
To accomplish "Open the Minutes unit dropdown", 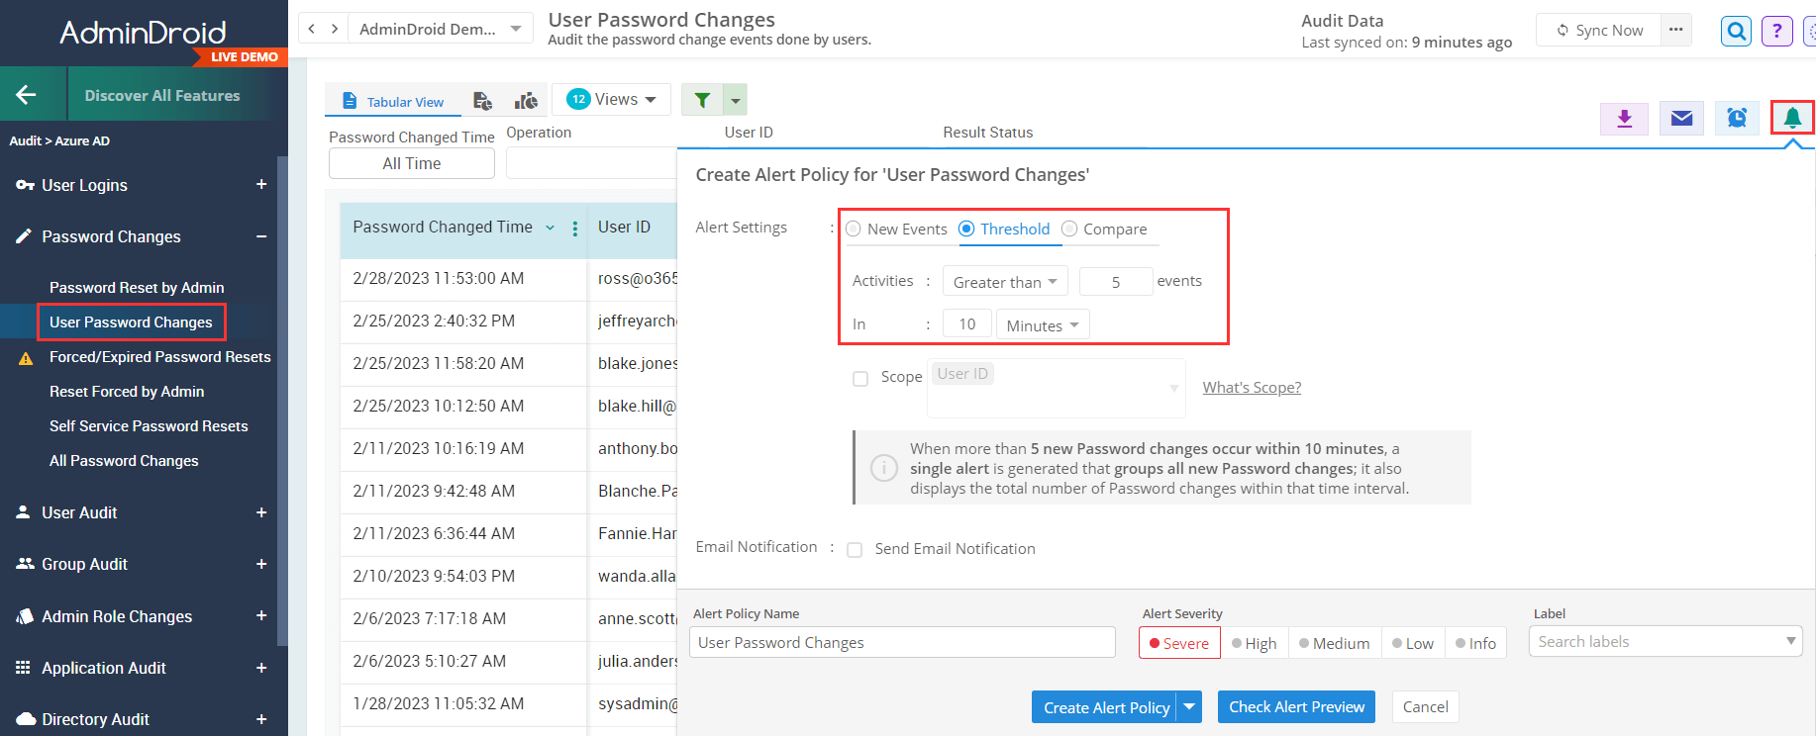I will pyautogui.click(x=1043, y=324).
